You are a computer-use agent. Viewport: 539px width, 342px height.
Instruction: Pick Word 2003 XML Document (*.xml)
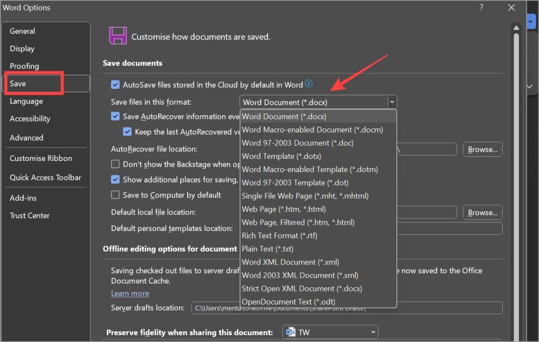coord(318,275)
